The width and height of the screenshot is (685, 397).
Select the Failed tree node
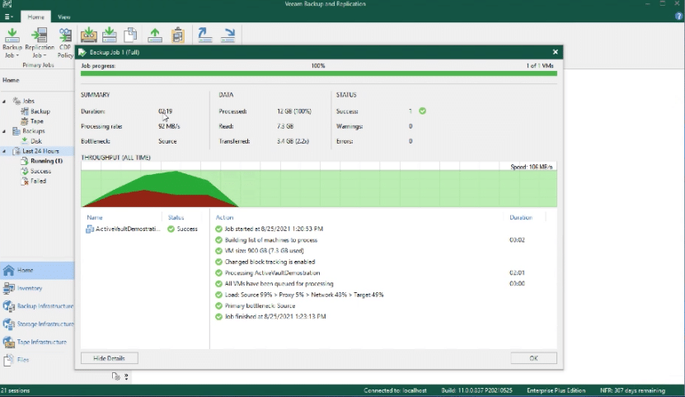pyautogui.click(x=33, y=181)
